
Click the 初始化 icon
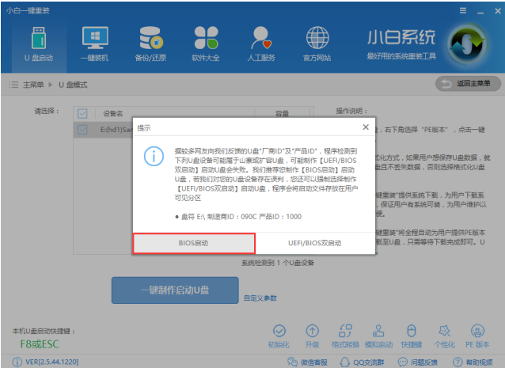pos(279,336)
